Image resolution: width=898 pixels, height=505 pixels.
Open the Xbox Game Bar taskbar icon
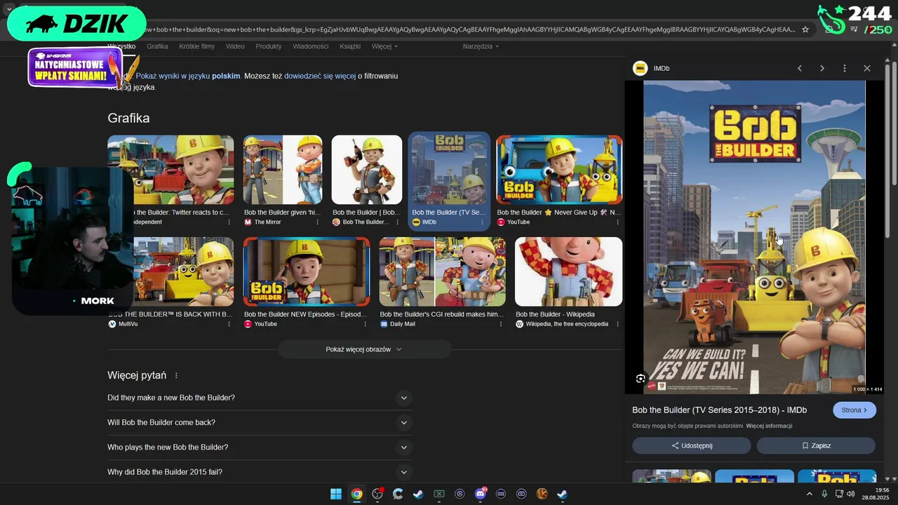(x=439, y=494)
